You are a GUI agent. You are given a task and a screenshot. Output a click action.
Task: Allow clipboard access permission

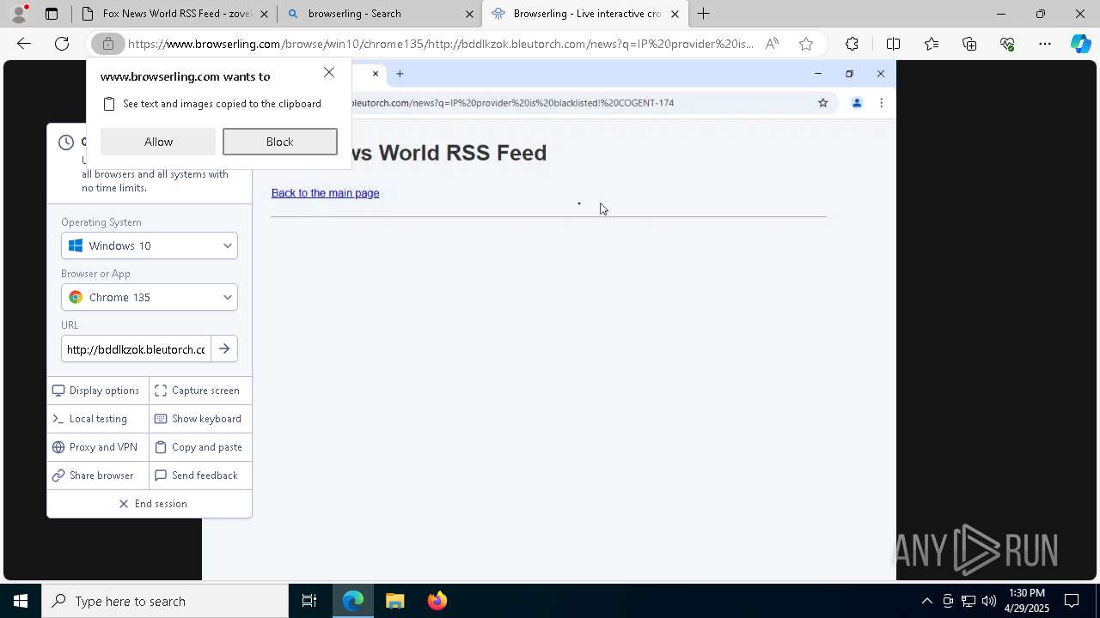tap(158, 142)
